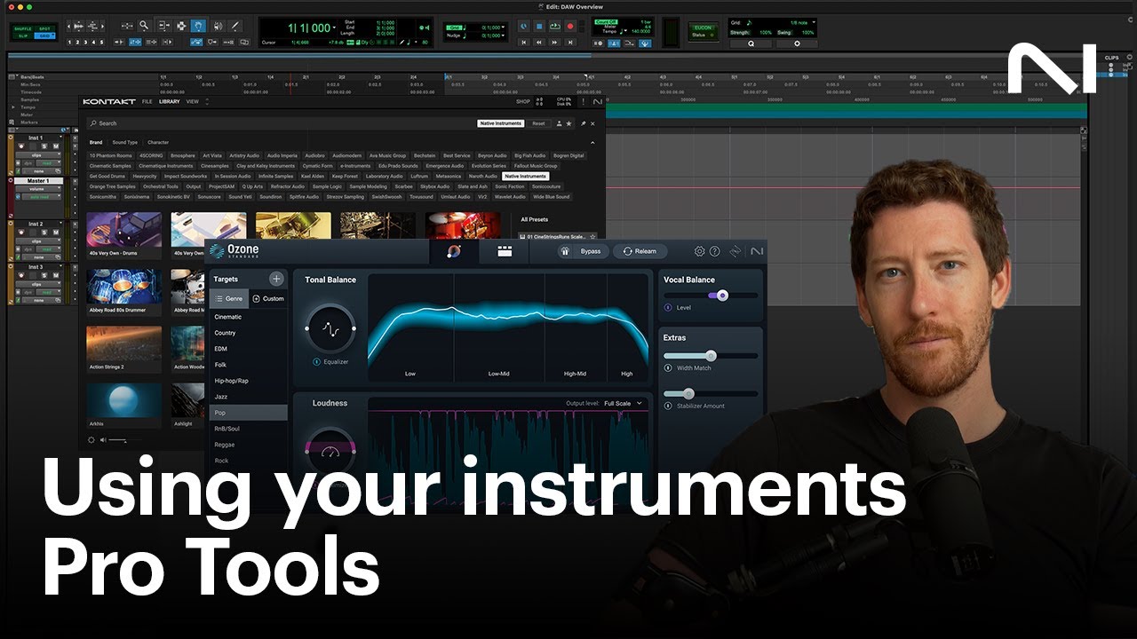1137x639 pixels.
Task: Open Ozone settings gear icon
Action: click(x=700, y=251)
